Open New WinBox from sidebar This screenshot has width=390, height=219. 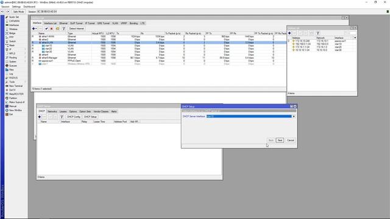(15, 110)
